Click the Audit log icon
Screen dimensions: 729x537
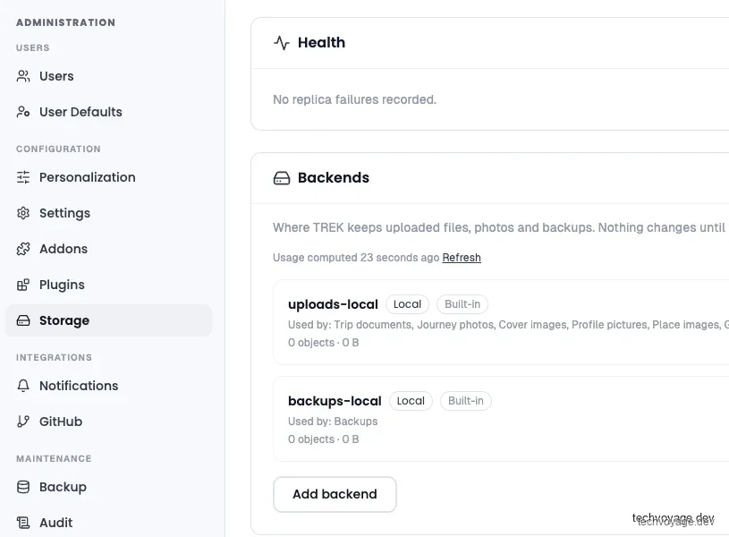click(x=23, y=523)
